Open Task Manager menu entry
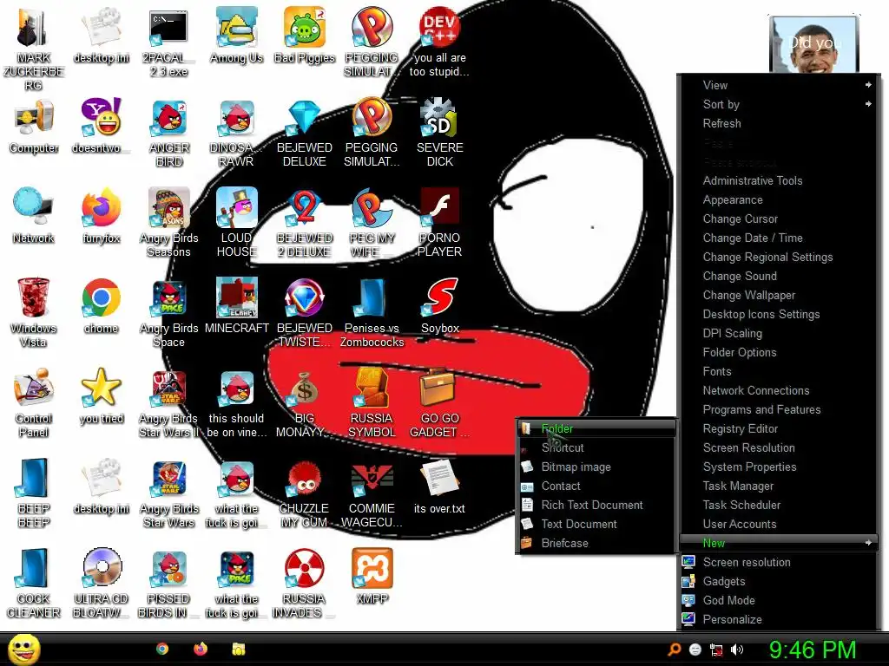This screenshot has height=666, width=889. [x=779, y=486]
